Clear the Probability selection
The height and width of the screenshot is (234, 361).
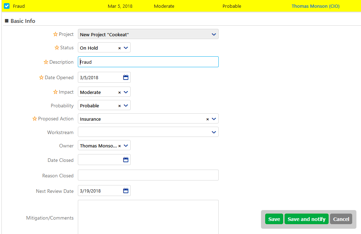(x=119, y=106)
